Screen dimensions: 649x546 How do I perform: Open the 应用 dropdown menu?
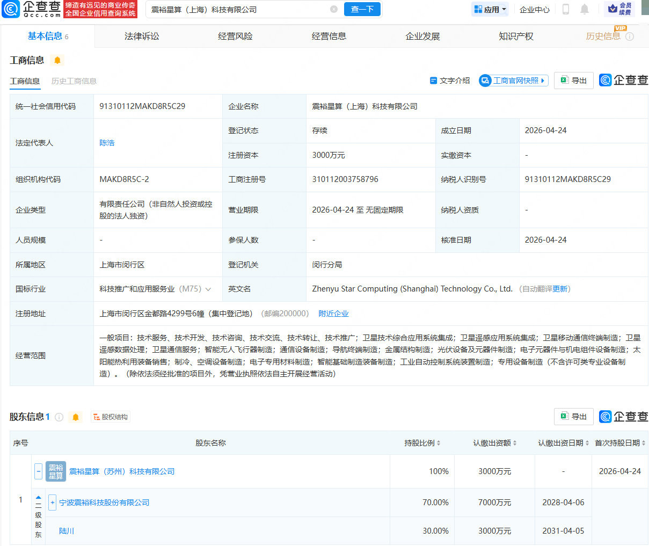pos(490,9)
